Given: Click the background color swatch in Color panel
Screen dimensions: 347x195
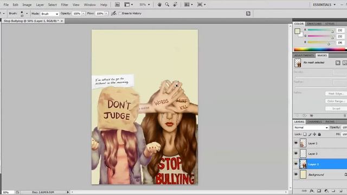Looking at the screenshot, I should (x=301, y=35).
